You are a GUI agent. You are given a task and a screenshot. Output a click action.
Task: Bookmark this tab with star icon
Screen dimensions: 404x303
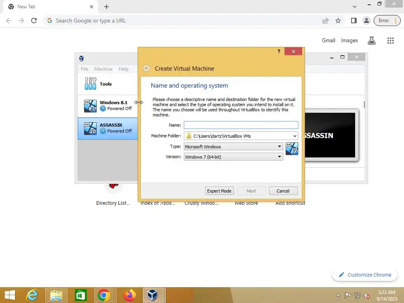tap(338, 21)
